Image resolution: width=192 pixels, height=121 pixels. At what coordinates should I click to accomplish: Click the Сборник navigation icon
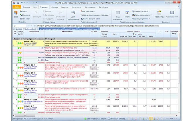click(x=25, y=14)
